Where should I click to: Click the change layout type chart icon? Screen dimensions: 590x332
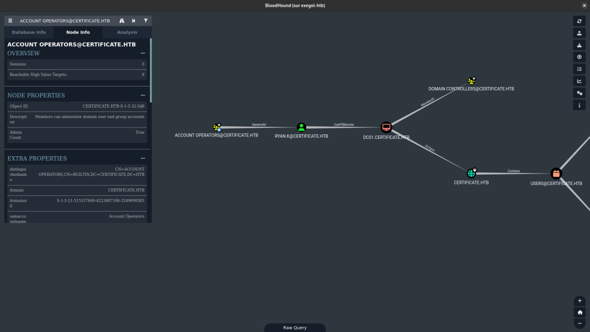[580, 81]
